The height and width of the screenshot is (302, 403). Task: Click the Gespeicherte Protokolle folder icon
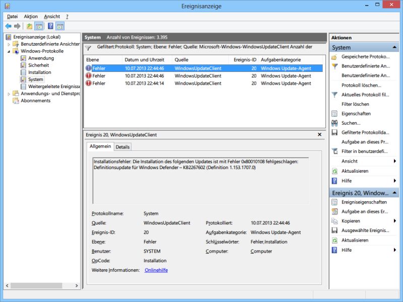[334, 57]
